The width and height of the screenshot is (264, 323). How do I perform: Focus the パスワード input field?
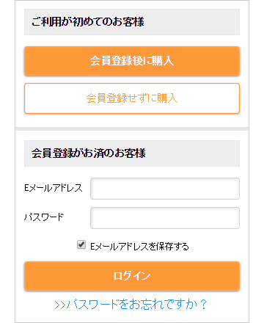165,218
